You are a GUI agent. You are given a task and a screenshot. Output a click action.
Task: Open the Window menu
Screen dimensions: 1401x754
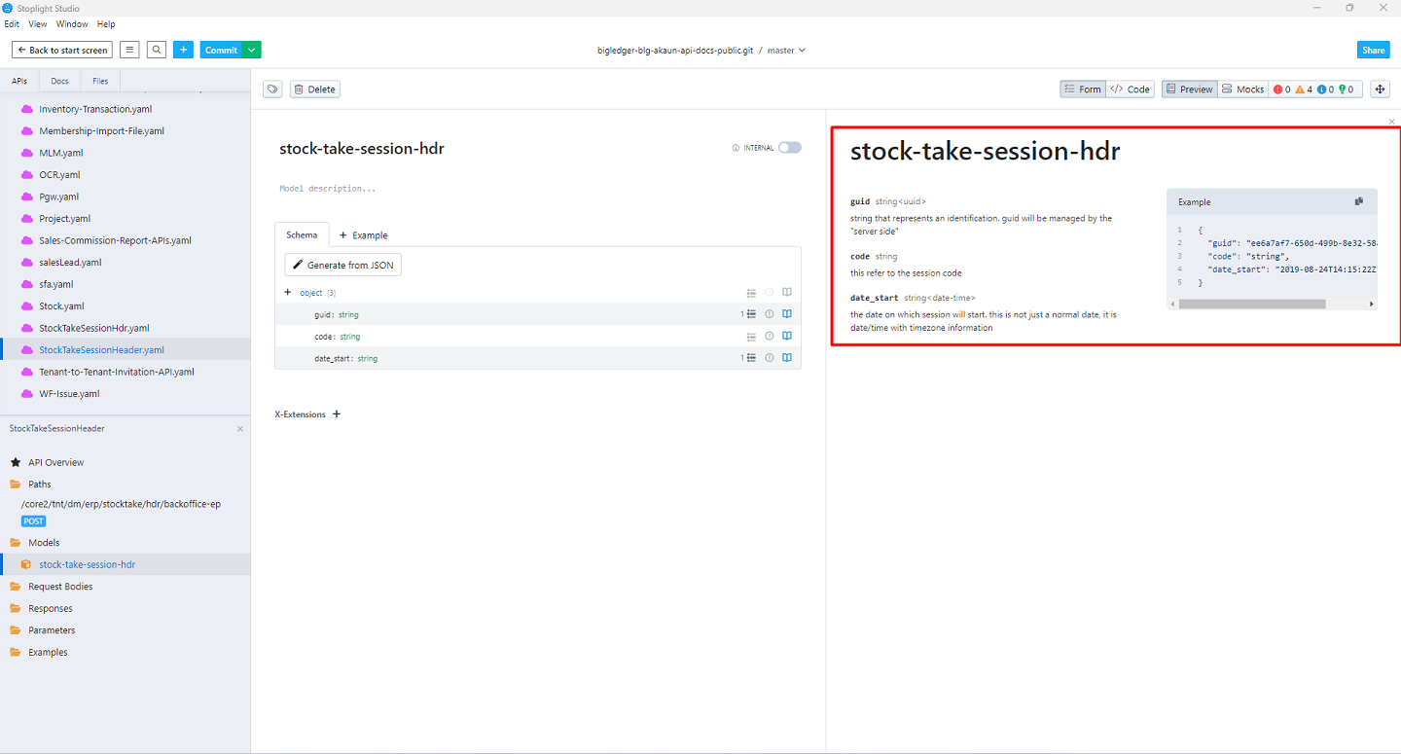tap(72, 24)
